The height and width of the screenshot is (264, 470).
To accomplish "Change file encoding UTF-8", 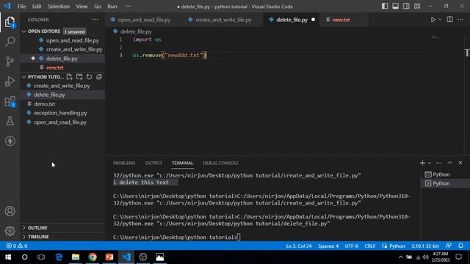I will [x=351, y=246].
